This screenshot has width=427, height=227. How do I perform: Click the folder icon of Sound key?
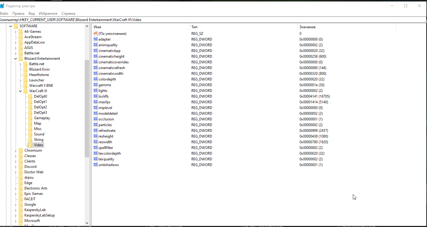[x=30, y=134]
